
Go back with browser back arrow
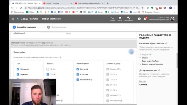pyautogui.click(x=12, y=8)
